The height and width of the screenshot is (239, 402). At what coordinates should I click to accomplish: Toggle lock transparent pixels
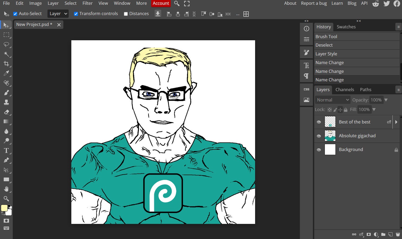pos(330,110)
